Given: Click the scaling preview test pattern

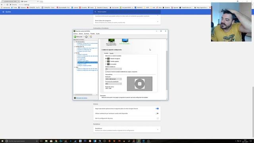Looking at the screenshot, I should point(140,84).
